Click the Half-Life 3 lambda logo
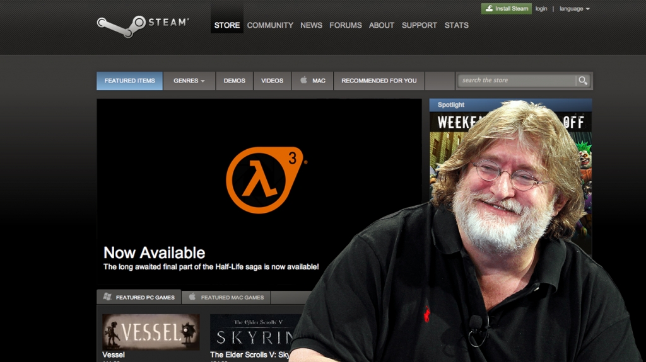The height and width of the screenshot is (362, 646). (264, 180)
